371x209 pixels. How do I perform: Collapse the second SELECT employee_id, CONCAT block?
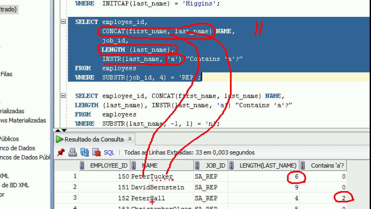click(x=63, y=96)
